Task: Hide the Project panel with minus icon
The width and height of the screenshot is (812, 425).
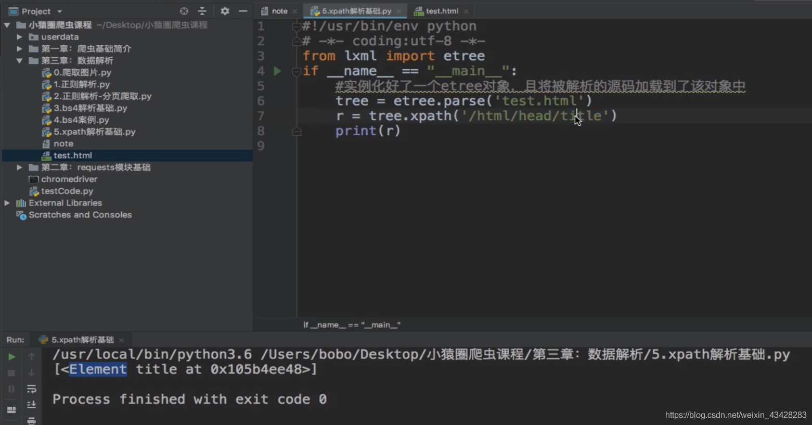Action: [x=243, y=11]
